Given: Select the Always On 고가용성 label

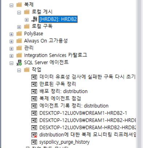Looking at the screenshot, I should [x=46, y=41].
